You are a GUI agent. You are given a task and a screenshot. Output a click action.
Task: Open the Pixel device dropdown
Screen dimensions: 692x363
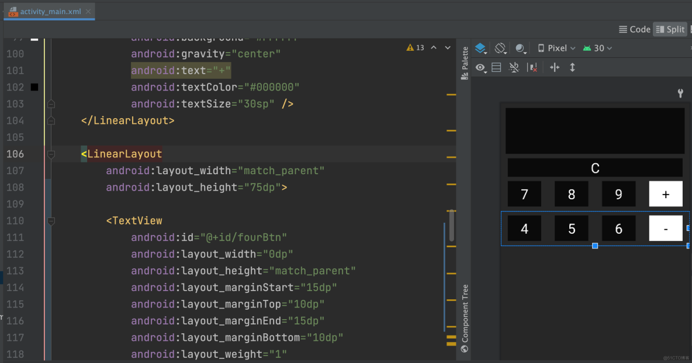(556, 48)
